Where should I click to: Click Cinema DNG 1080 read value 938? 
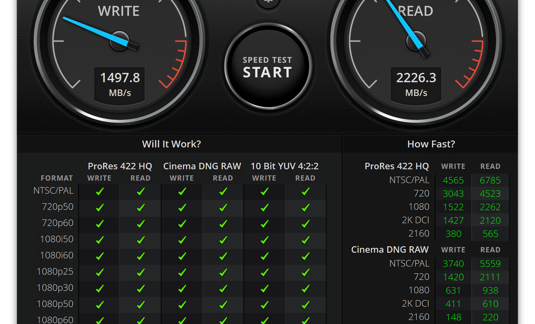pyautogui.click(x=490, y=290)
